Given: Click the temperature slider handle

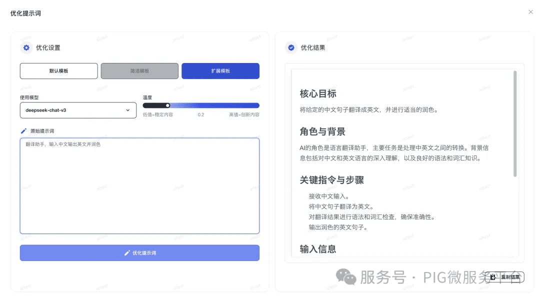Looking at the screenshot, I should 167,105.
